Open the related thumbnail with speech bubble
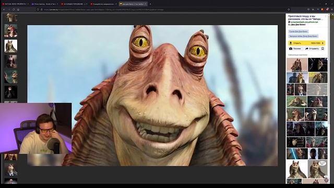The height and width of the screenshot is (188, 334). pyautogui.click(x=318, y=169)
